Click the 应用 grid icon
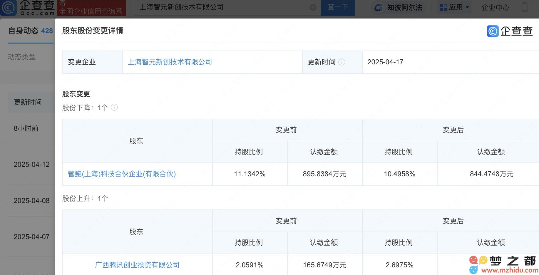 pyautogui.click(x=443, y=7)
